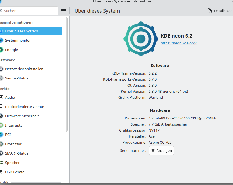Click the Speicher memory icon
Screen dimensions: 233x185
coord(1,163)
